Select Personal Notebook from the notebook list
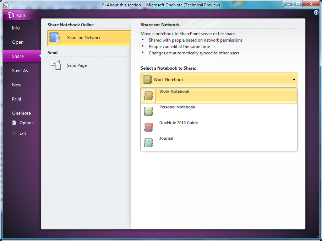Screen dimensions: 322x241 tap(178, 107)
